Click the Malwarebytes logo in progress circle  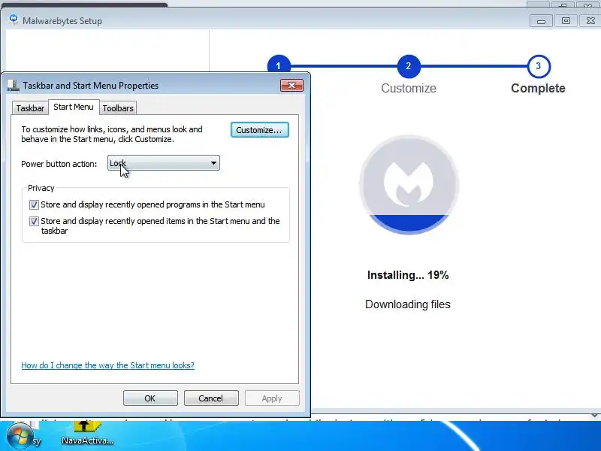pyautogui.click(x=409, y=183)
